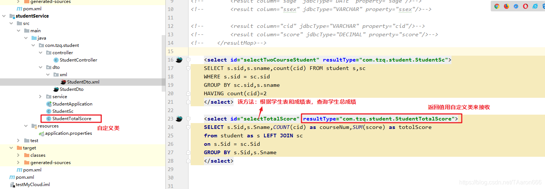Collapse the studentService module node
The height and width of the screenshot is (189, 545).
(x=4, y=16)
